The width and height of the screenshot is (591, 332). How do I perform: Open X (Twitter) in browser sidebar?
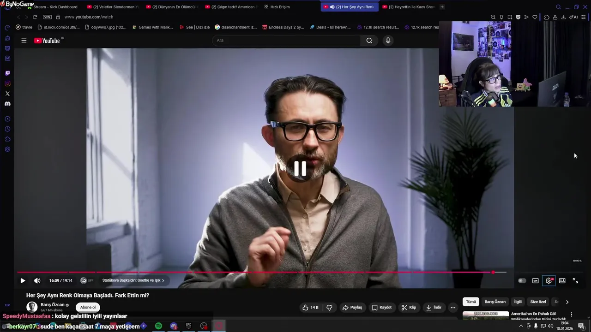(x=7, y=94)
